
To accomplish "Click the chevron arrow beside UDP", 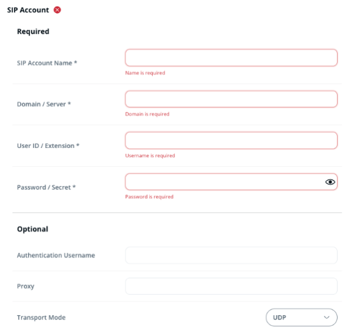I will click(x=326, y=318).
